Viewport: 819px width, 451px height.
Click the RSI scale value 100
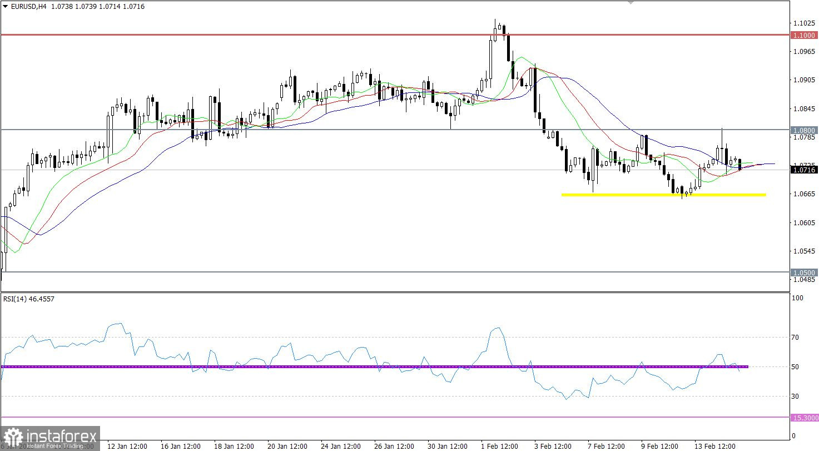pyautogui.click(x=798, y=299)
